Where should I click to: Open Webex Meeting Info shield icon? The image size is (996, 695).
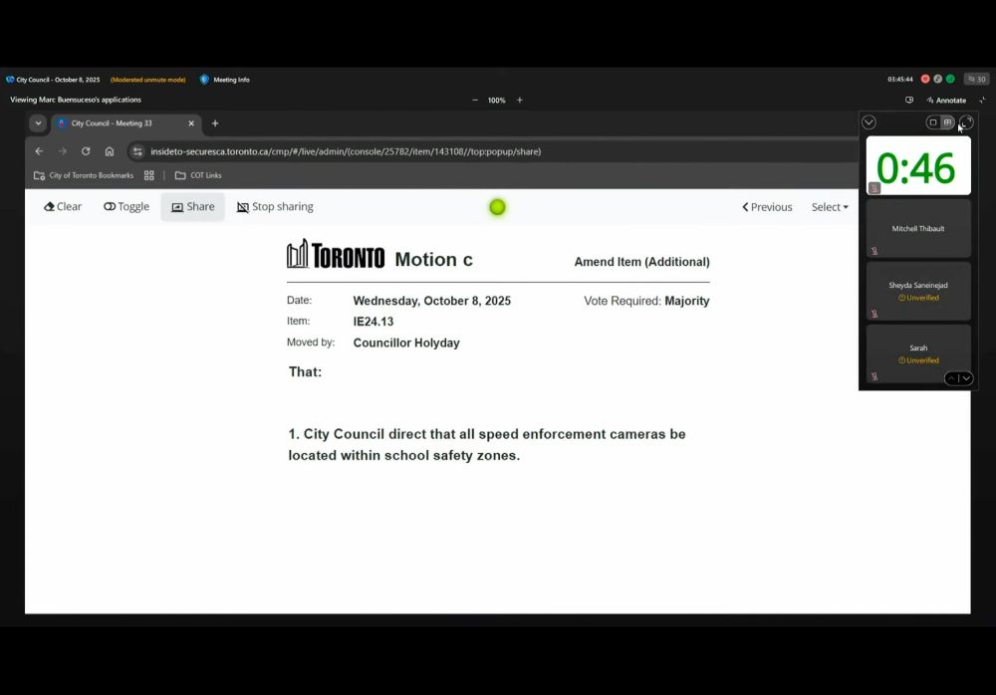[204, 80]
